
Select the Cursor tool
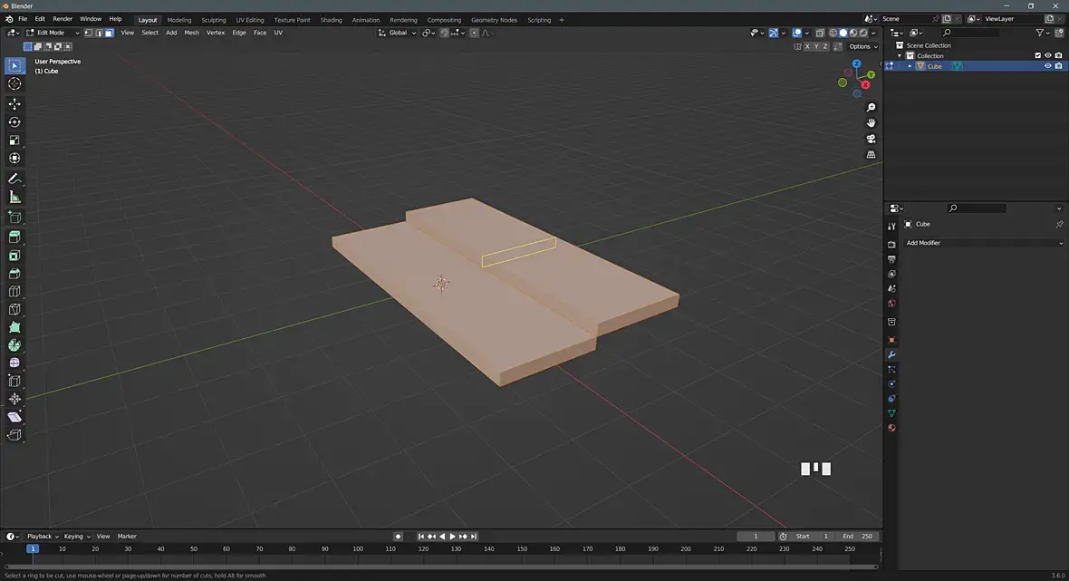[14, 83]
